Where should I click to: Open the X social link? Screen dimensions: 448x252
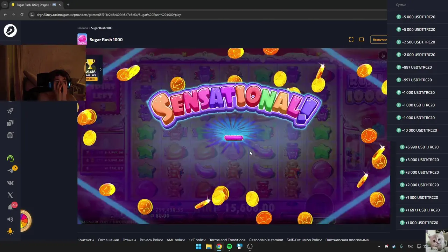click(10, 195)
